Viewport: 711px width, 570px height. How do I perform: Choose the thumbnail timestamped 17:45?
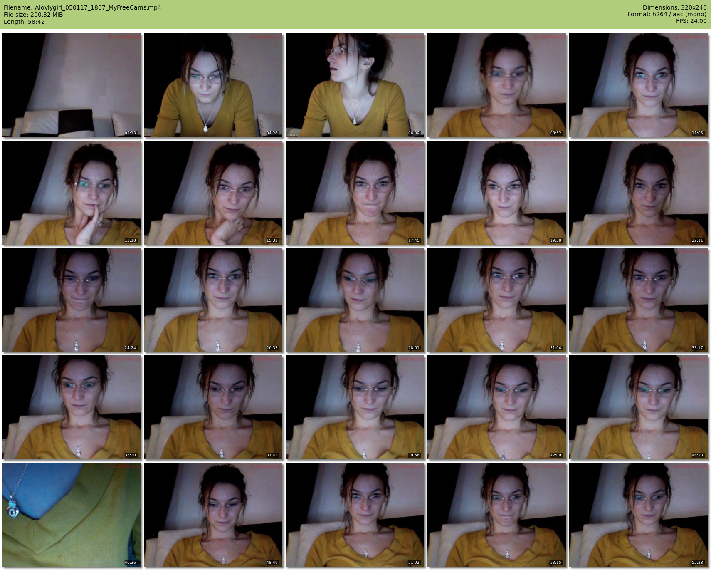[355, 193]
